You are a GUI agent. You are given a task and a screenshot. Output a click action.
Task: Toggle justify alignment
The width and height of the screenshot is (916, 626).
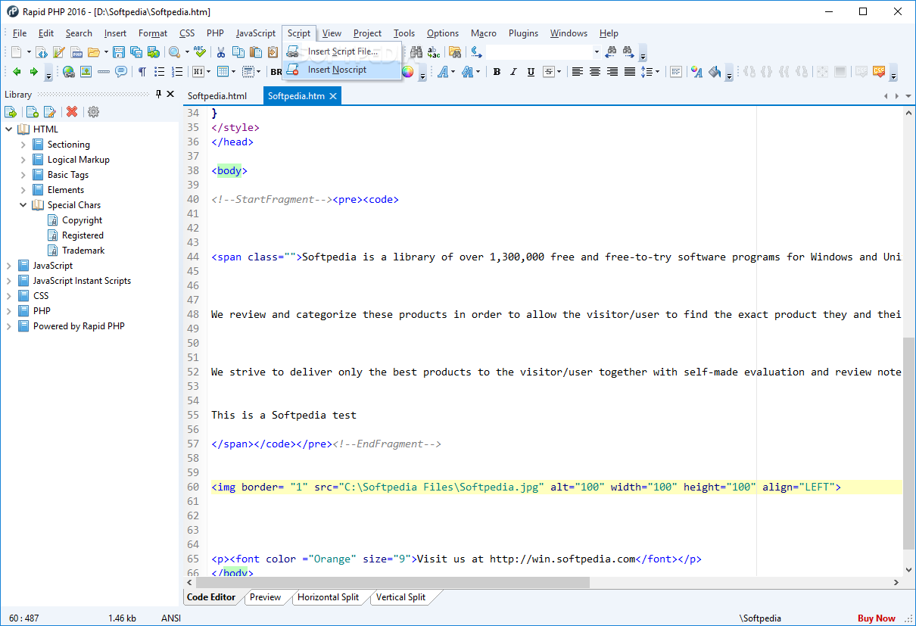click(629, 72)
